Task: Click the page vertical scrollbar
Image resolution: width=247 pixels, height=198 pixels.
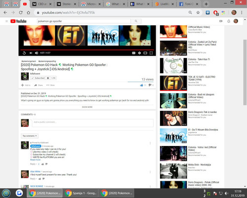Action: point(245,72)
